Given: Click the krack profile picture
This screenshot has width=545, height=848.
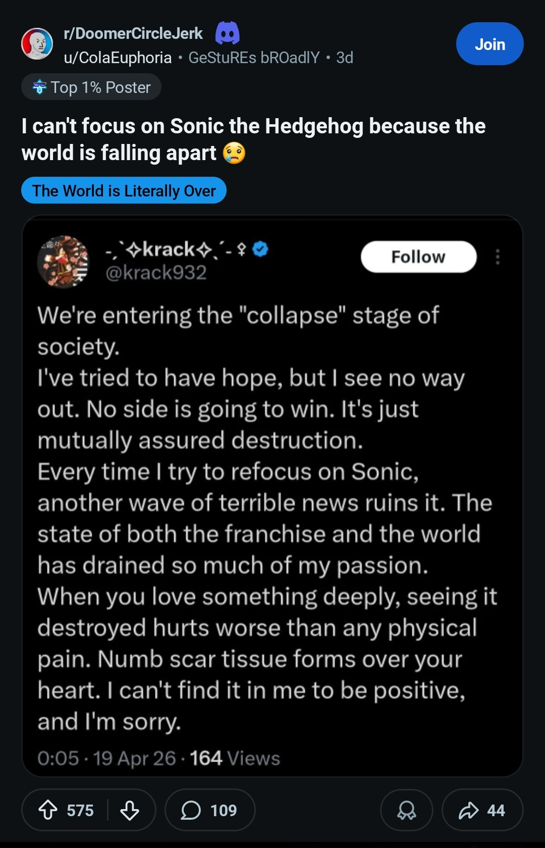Looking at the screenshot, I should point(63,262).
